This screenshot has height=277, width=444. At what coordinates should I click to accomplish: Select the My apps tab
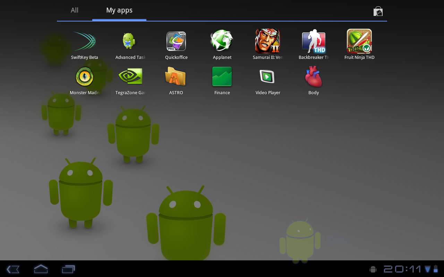tap(119, 10)
